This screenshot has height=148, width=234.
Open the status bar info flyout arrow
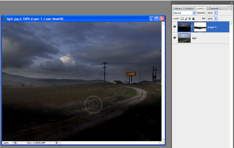tap(57, 143)
